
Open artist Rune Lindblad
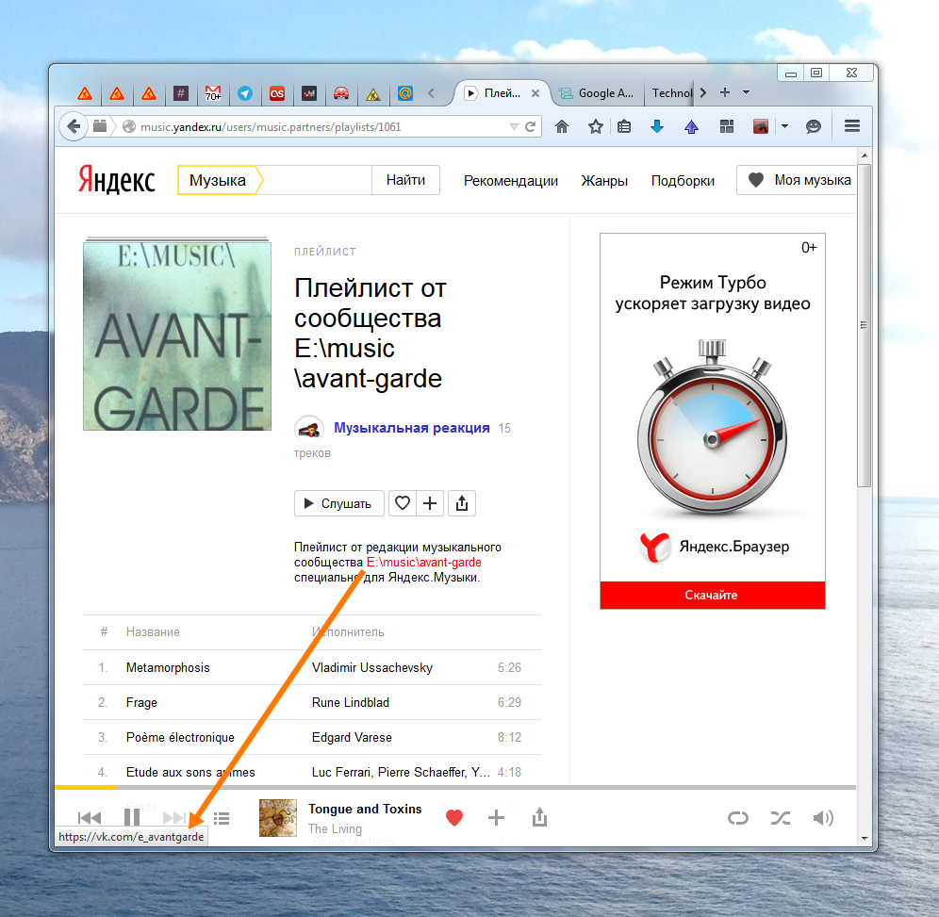[x=351, y=703]
